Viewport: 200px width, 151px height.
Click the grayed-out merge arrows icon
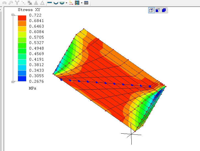[x=17, y=3]
